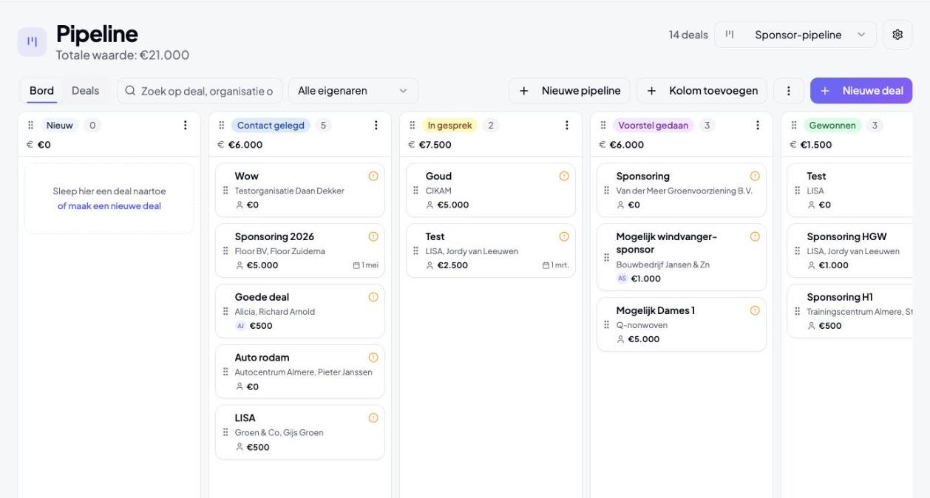Switch to the Deals view tab
Image resolution: width=930 pixels, height=498 pixels.
pyautogui.click(x=86, y=91)
